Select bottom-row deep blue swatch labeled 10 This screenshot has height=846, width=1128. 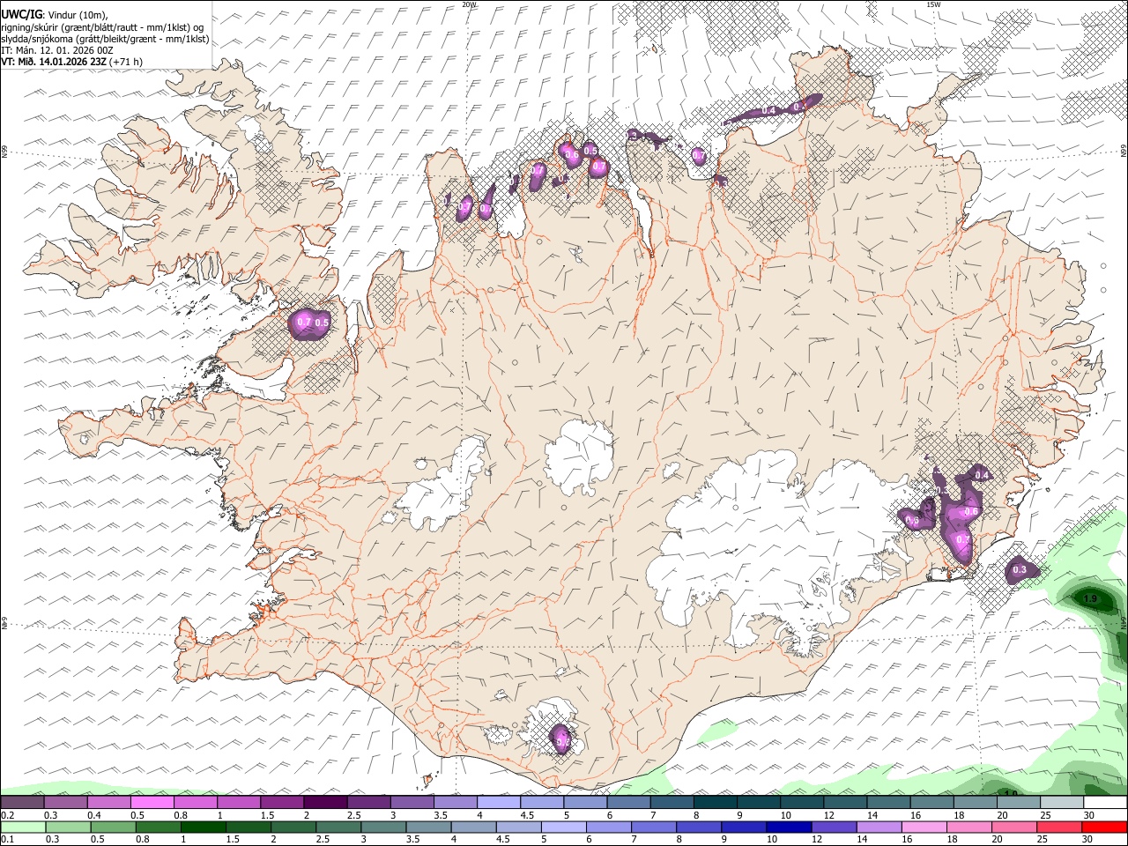coord(790,827)
